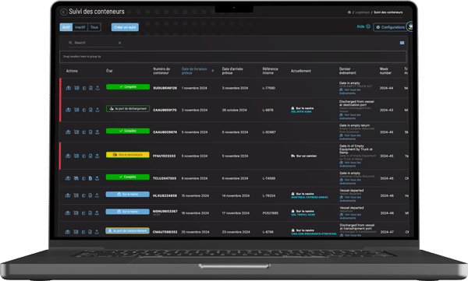Viewport: 468px width, 281px height.
Task: Click the upload icon for container HLXU8224858
Action: point(97,195)
